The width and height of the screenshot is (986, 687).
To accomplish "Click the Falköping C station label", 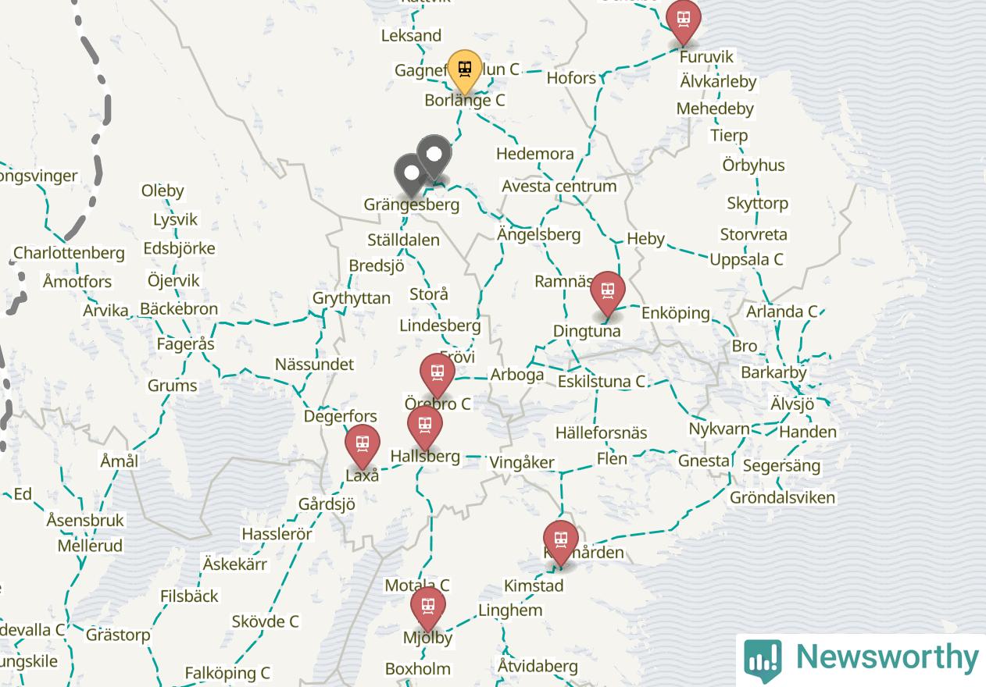I will (227, 672).
